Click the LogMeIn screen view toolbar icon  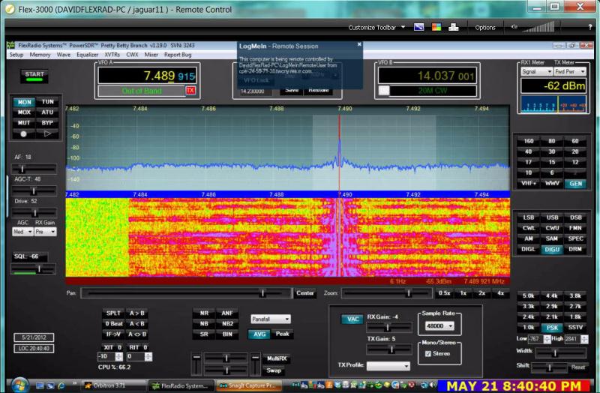pos(419,27)
